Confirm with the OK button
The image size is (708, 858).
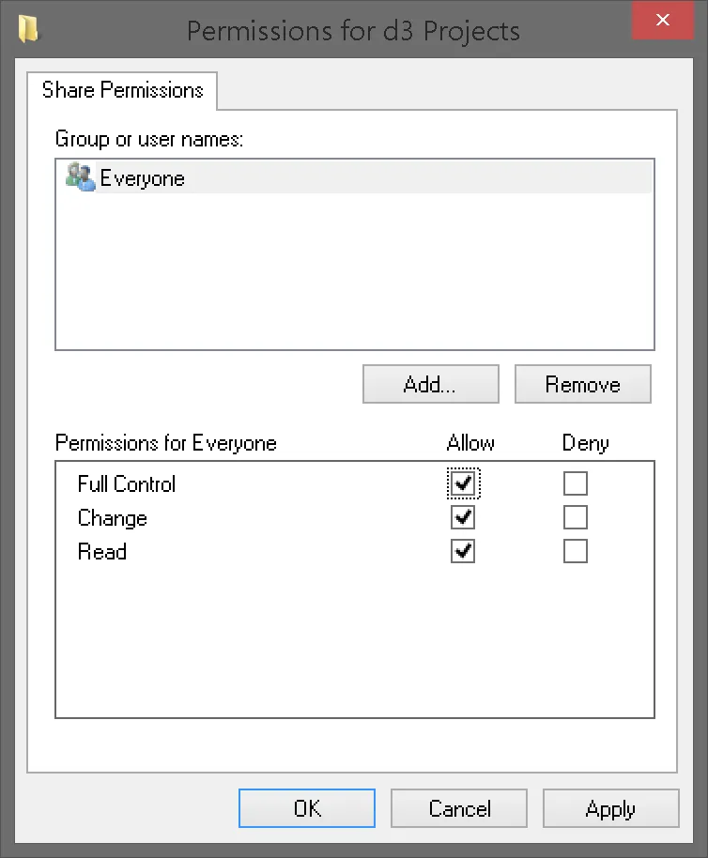tap(307, 808)
